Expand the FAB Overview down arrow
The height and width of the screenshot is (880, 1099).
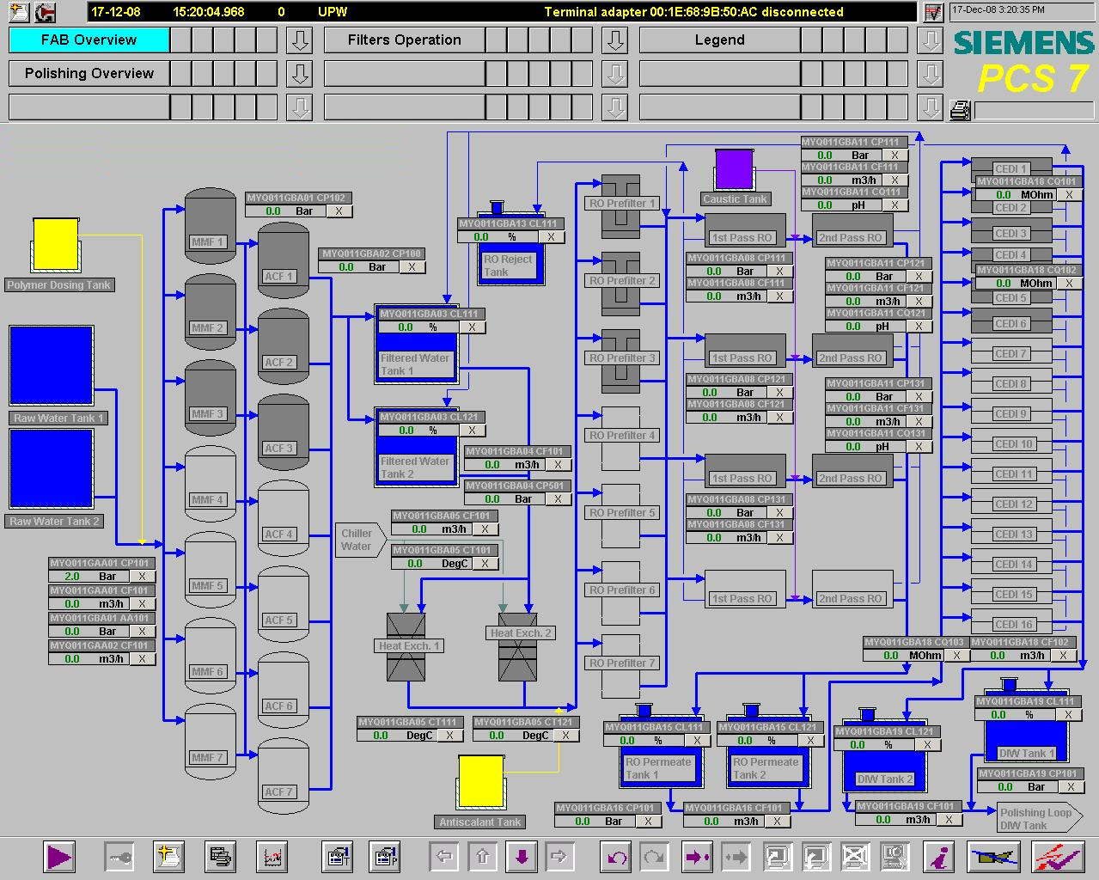[x=299, y=40]
